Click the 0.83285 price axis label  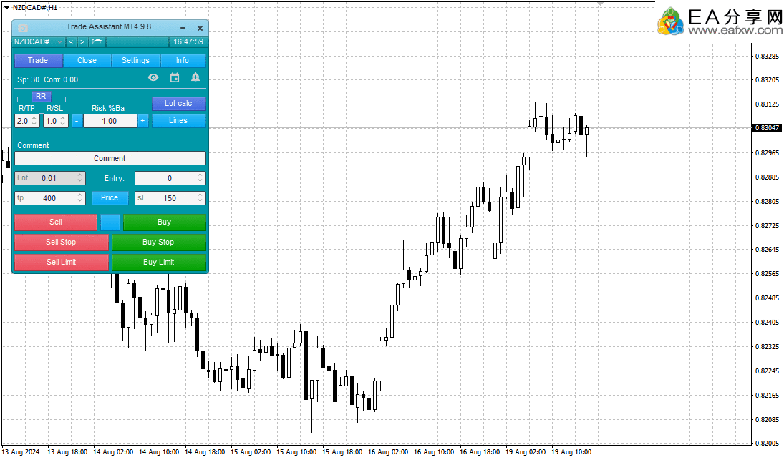pyautogui.click(x=767, y=56)
